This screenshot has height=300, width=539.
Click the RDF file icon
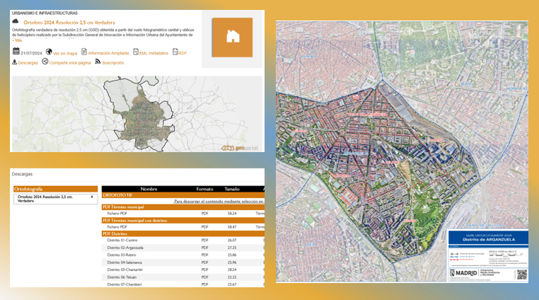tap(175, 52)
